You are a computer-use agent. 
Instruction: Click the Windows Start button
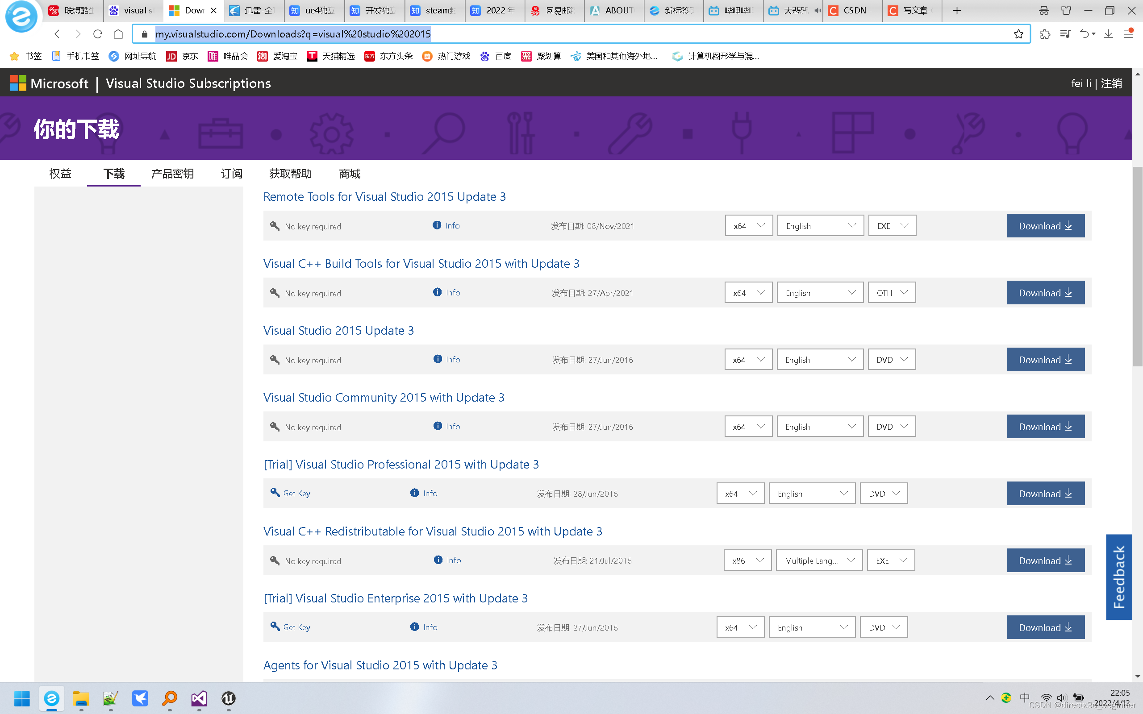(22, 698)
